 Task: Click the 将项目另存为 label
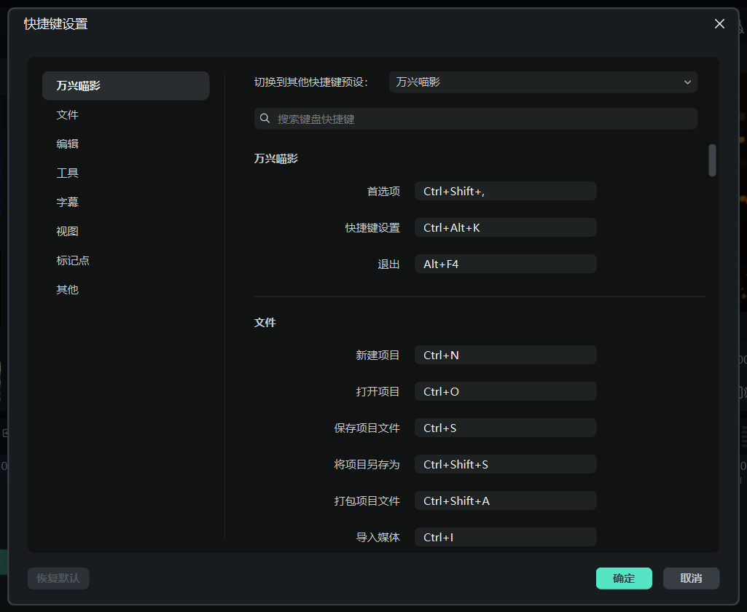pos(367,465)
